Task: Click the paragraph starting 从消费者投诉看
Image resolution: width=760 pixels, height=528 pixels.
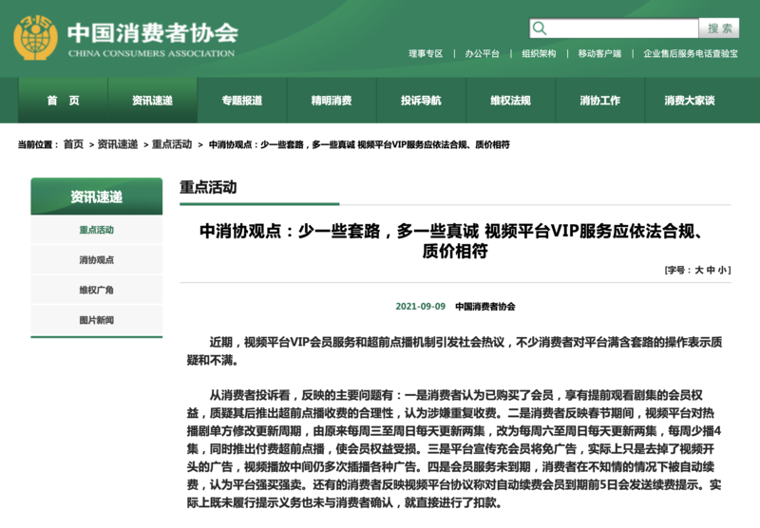Action: point(455,449)
